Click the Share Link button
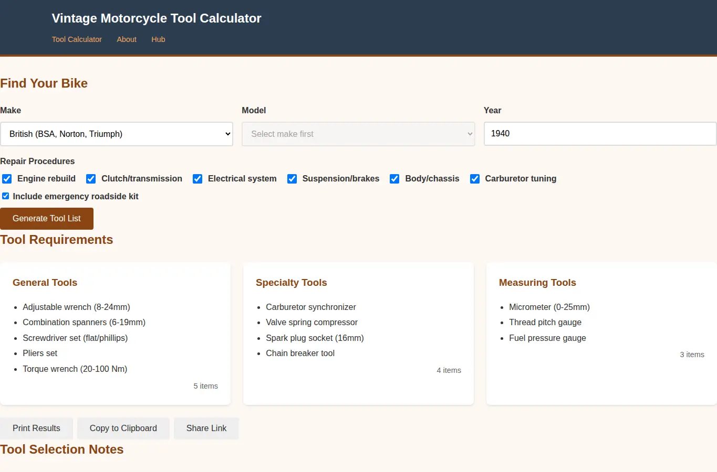The height and width of the screenshot is (472, 717). (x=206, y=428)
